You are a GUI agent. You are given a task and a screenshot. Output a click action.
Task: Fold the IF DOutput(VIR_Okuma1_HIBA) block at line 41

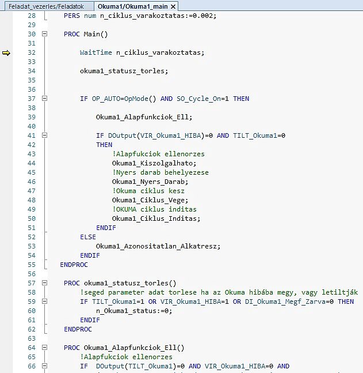44,135
